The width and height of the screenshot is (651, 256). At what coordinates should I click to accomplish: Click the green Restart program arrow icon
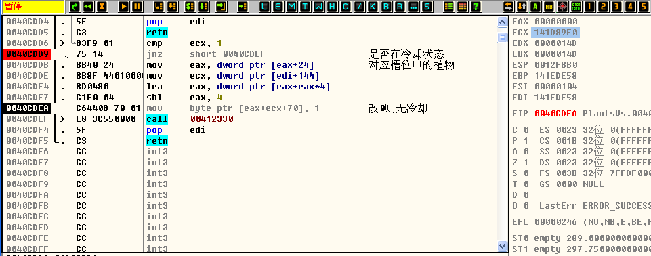(x=75, y=6)
